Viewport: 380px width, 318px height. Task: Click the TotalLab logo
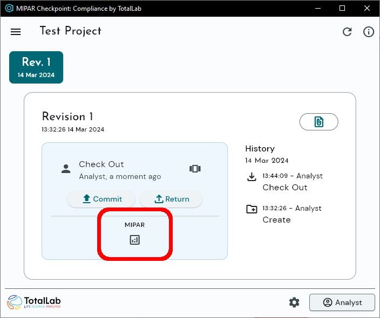(x=33, y=302)
